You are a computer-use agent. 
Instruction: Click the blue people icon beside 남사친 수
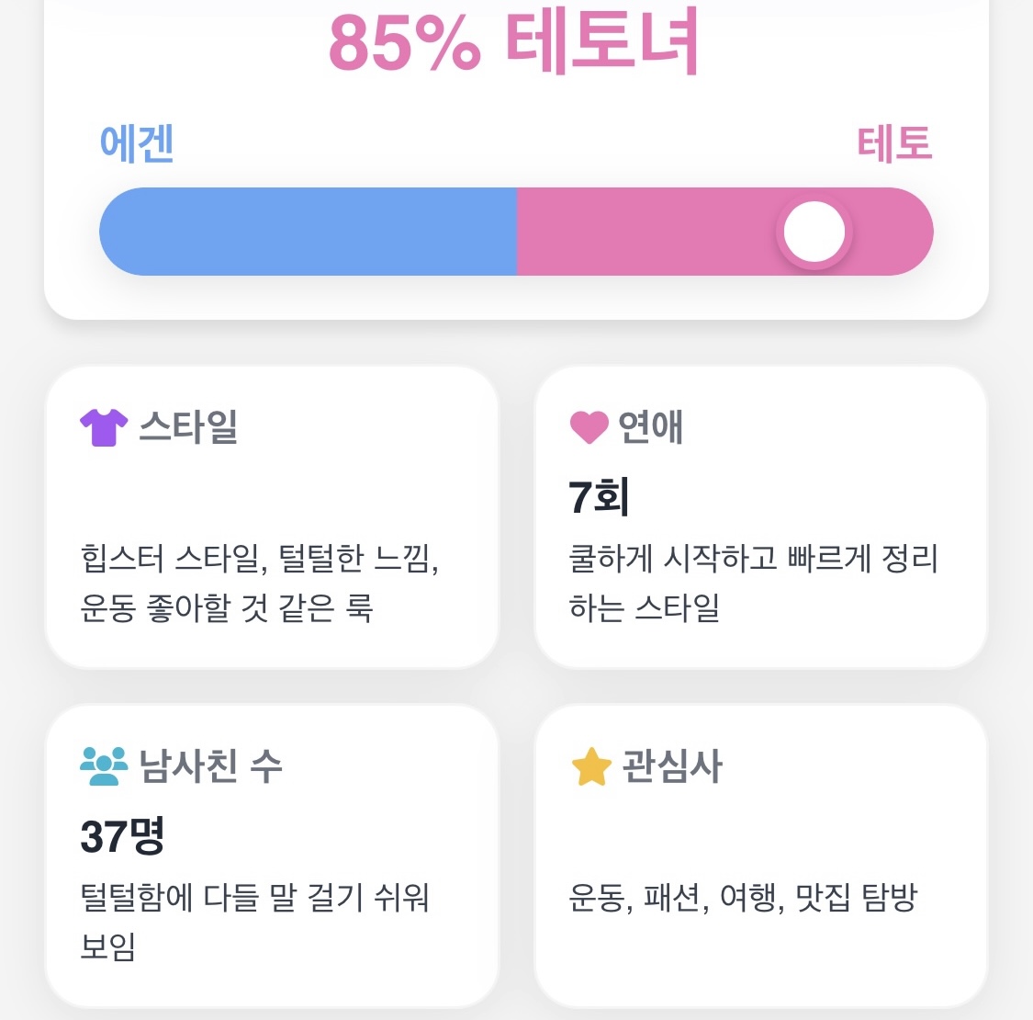tap(104, 766)
